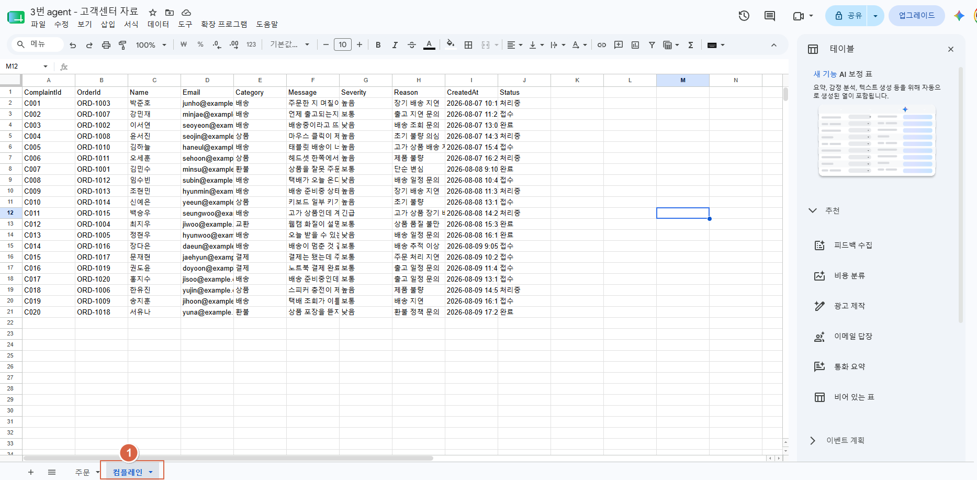Click the 업그레이드 button
Screen dimensions: 977x480
916,16
